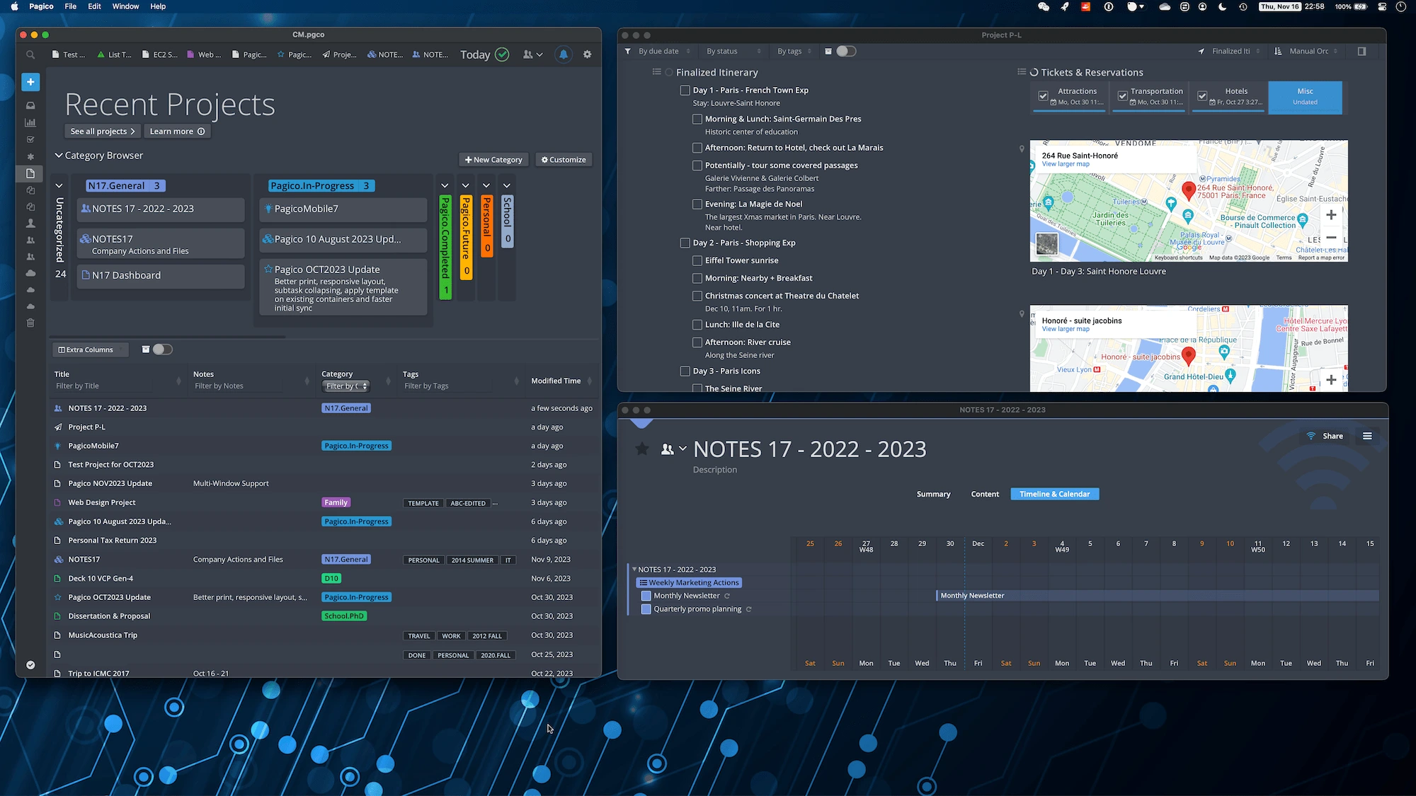Uncheck the Attractions card checkbox
This screenshot has width=1416, height=796.
pyautogui.click(x=1043, y=96)
